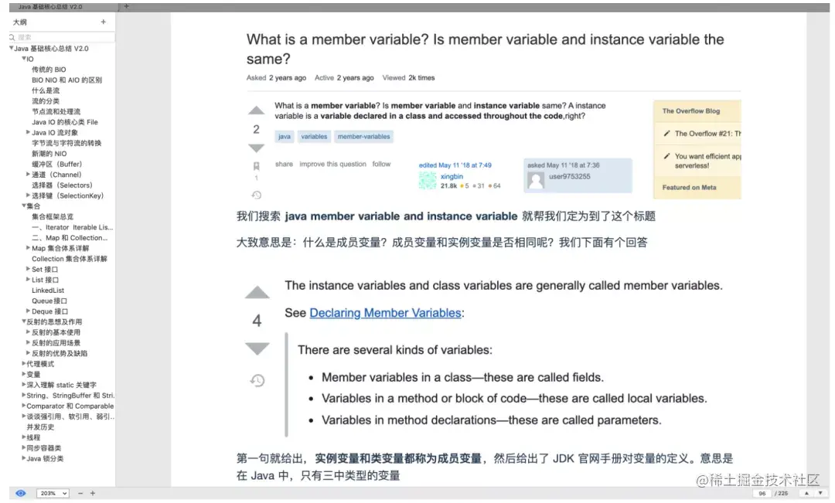The height and width of the screenshot is (503, 835).
Task: Click the page number field showing 96
Action: tap(762, 492)
